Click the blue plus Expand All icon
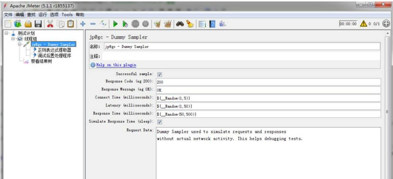 82,24
